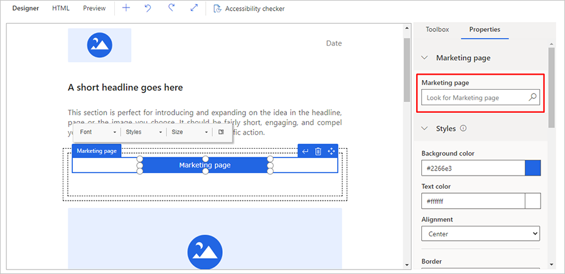Click the blue Marketing page button on canvas
Screen dimensions: 565x274
[205, 165]
